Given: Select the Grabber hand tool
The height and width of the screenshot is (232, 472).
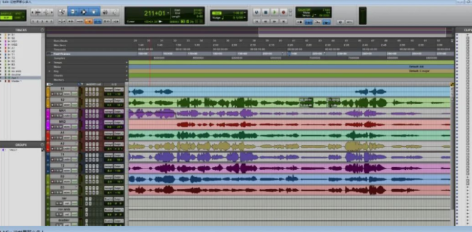Looking at the screenshot, I should (94, 12).
